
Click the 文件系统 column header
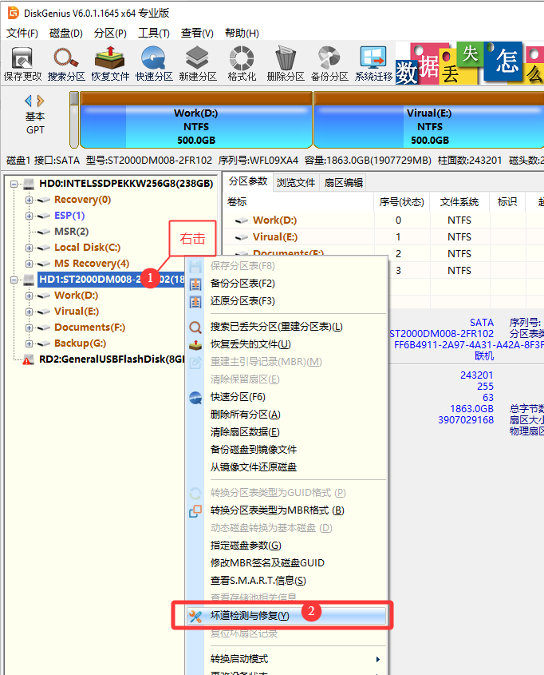[x=459, y=202]
